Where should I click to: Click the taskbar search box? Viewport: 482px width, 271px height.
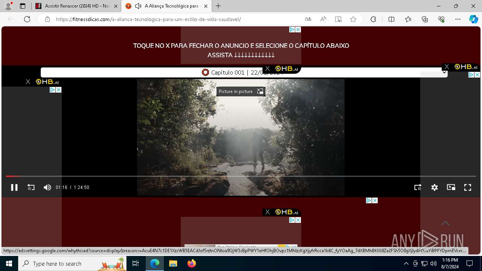coord(72,263)
